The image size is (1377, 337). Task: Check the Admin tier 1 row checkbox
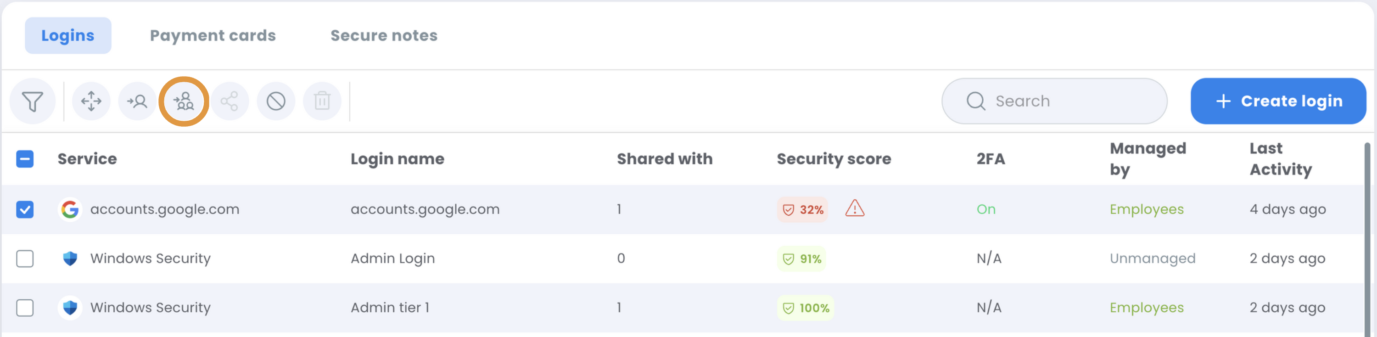(25, 308)
